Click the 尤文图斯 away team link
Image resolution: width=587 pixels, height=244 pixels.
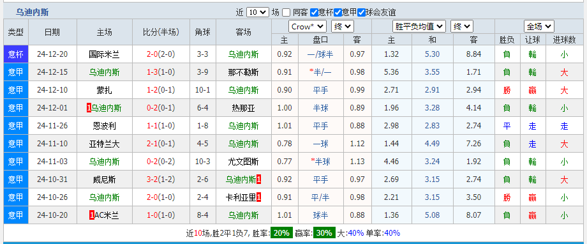pos(243,162)
